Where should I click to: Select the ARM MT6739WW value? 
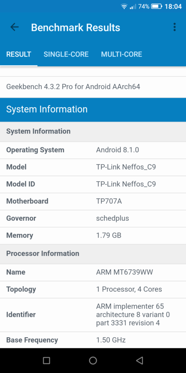pos(124,272)
